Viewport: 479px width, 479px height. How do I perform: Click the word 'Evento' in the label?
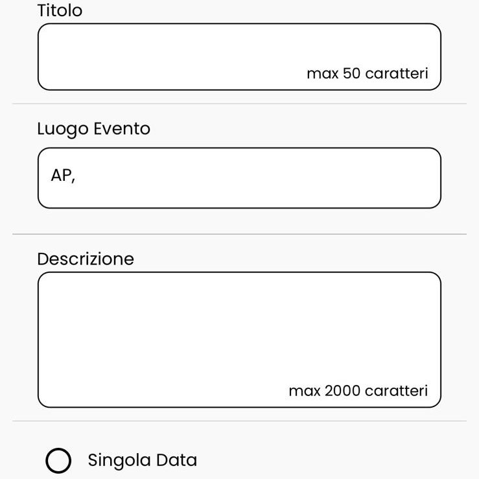(122, 128)
